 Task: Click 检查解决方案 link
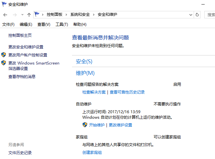click(94, 92)
